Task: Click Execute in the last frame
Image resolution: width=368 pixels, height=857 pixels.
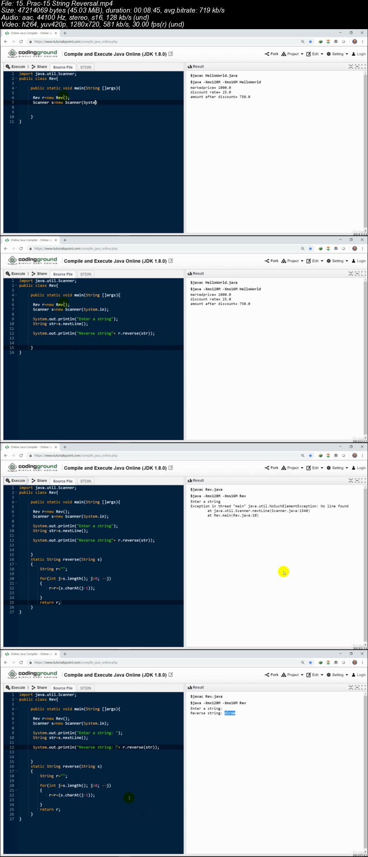Action: point(15,687)
